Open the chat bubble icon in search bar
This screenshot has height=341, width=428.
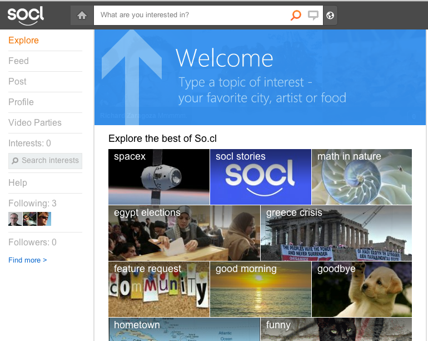(x=313, y=16)
